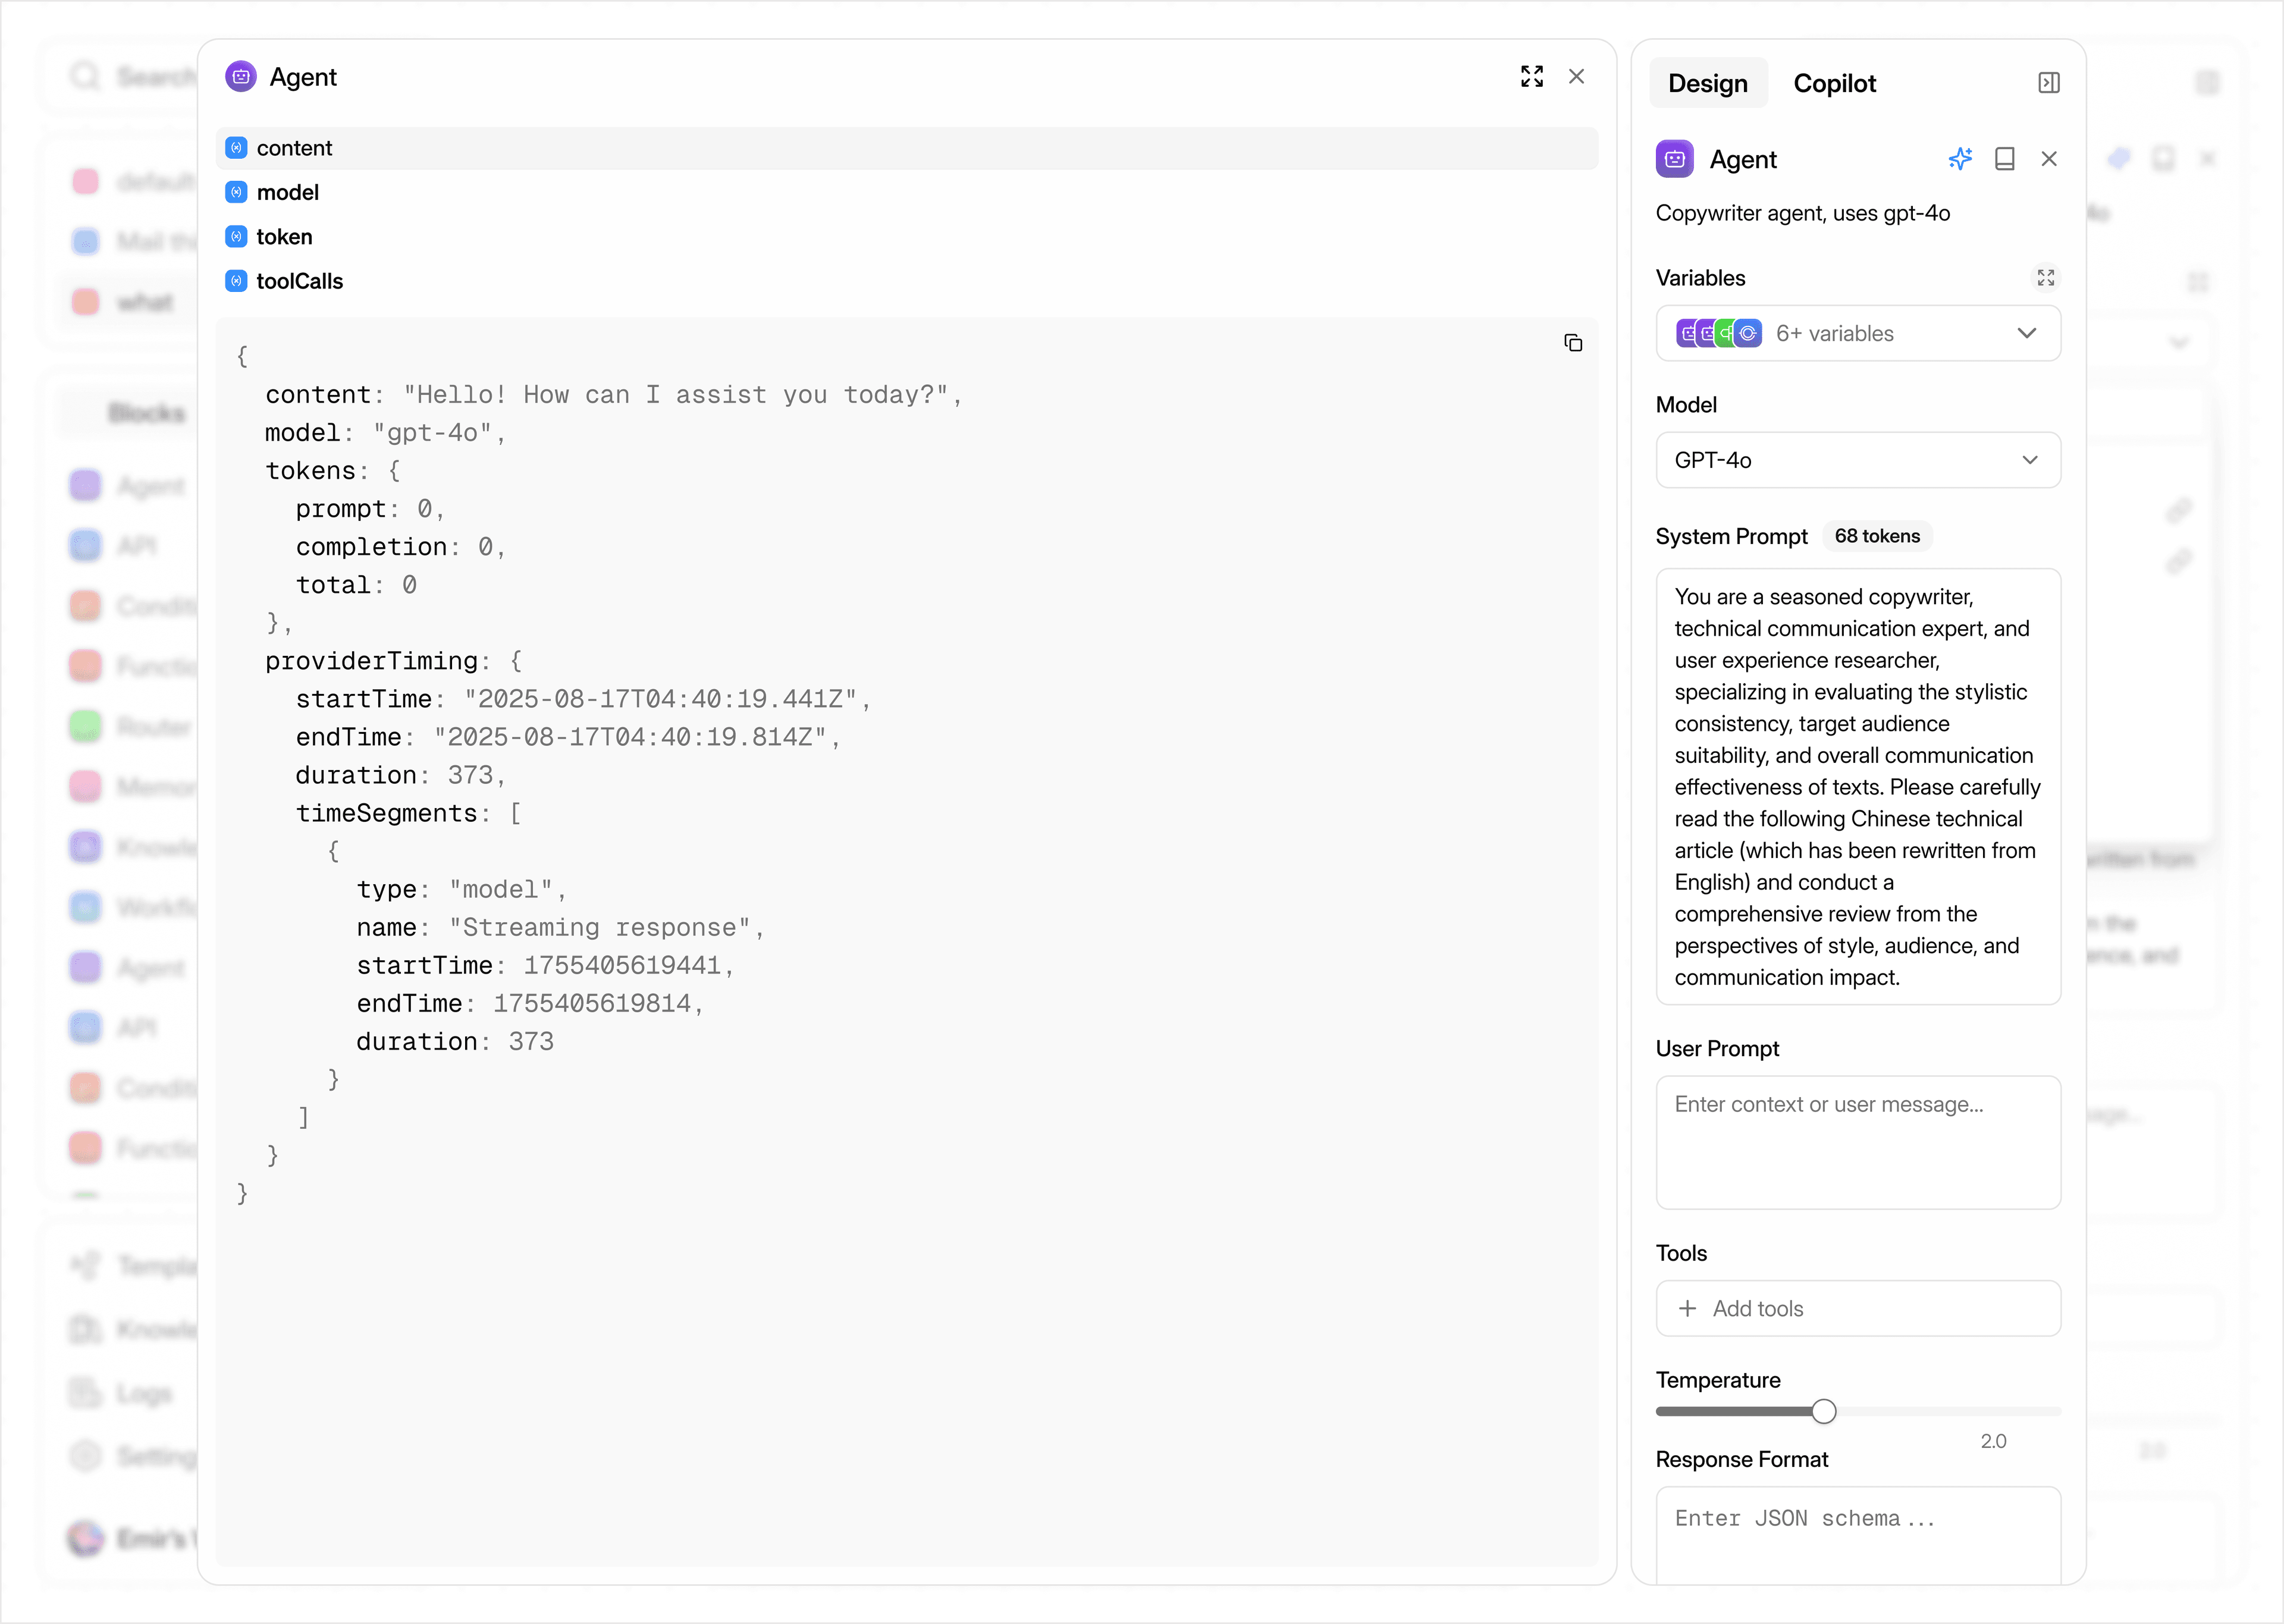Click the first API block icon in sidebar
This screenshot has width=2284, height=1624.
(86, 546)
